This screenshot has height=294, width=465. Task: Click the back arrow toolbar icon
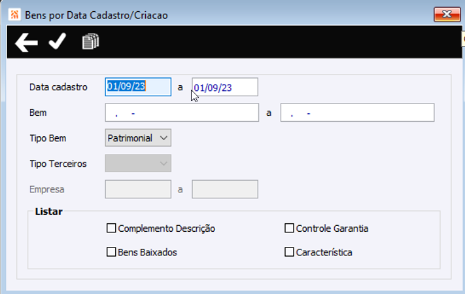click(x=26, y=43)
